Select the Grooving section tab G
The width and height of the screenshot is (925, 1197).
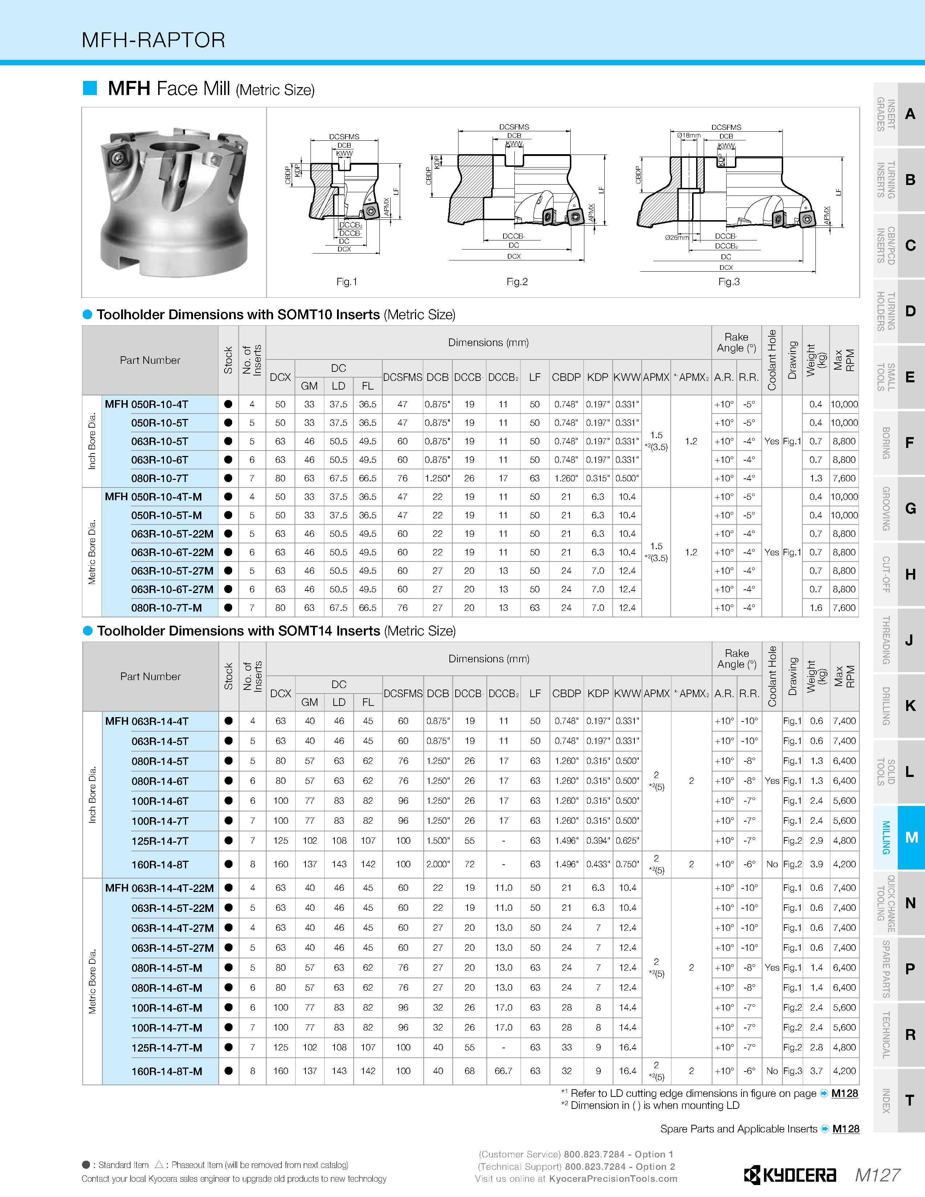[899, 509]
